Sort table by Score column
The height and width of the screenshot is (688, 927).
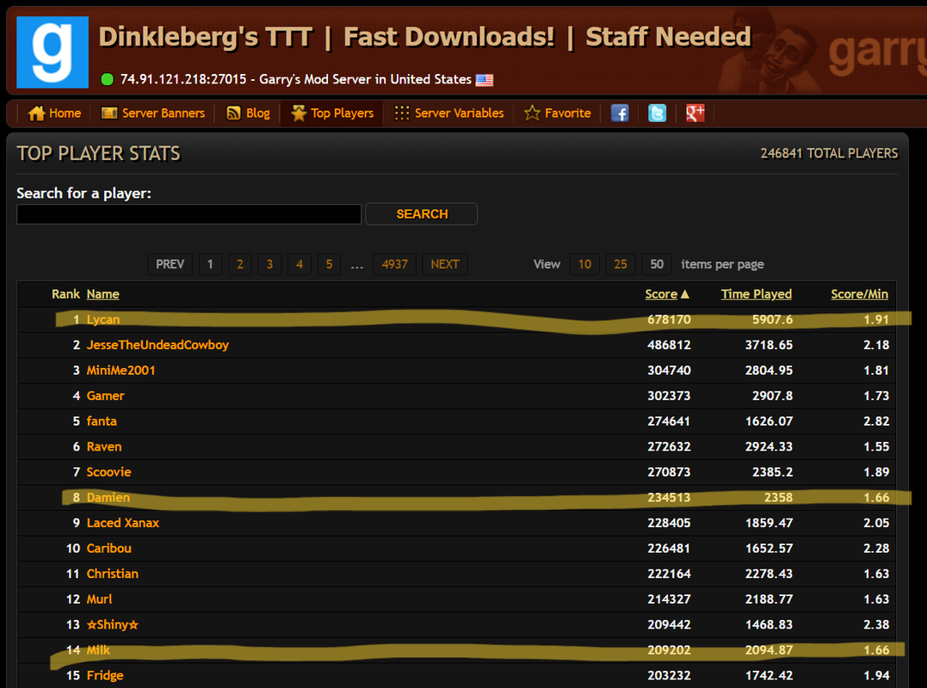pos(661,293)
